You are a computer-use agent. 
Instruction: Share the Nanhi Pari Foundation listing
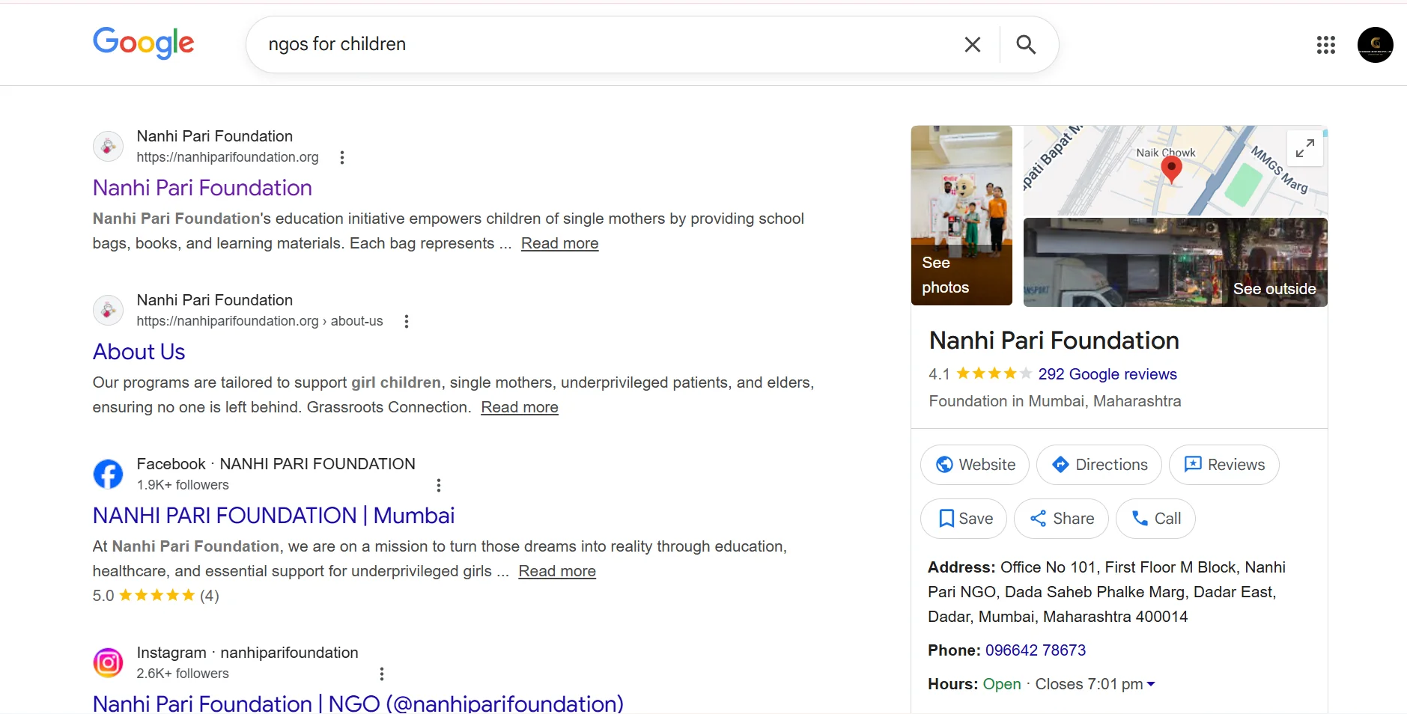tap(1061, 519)
